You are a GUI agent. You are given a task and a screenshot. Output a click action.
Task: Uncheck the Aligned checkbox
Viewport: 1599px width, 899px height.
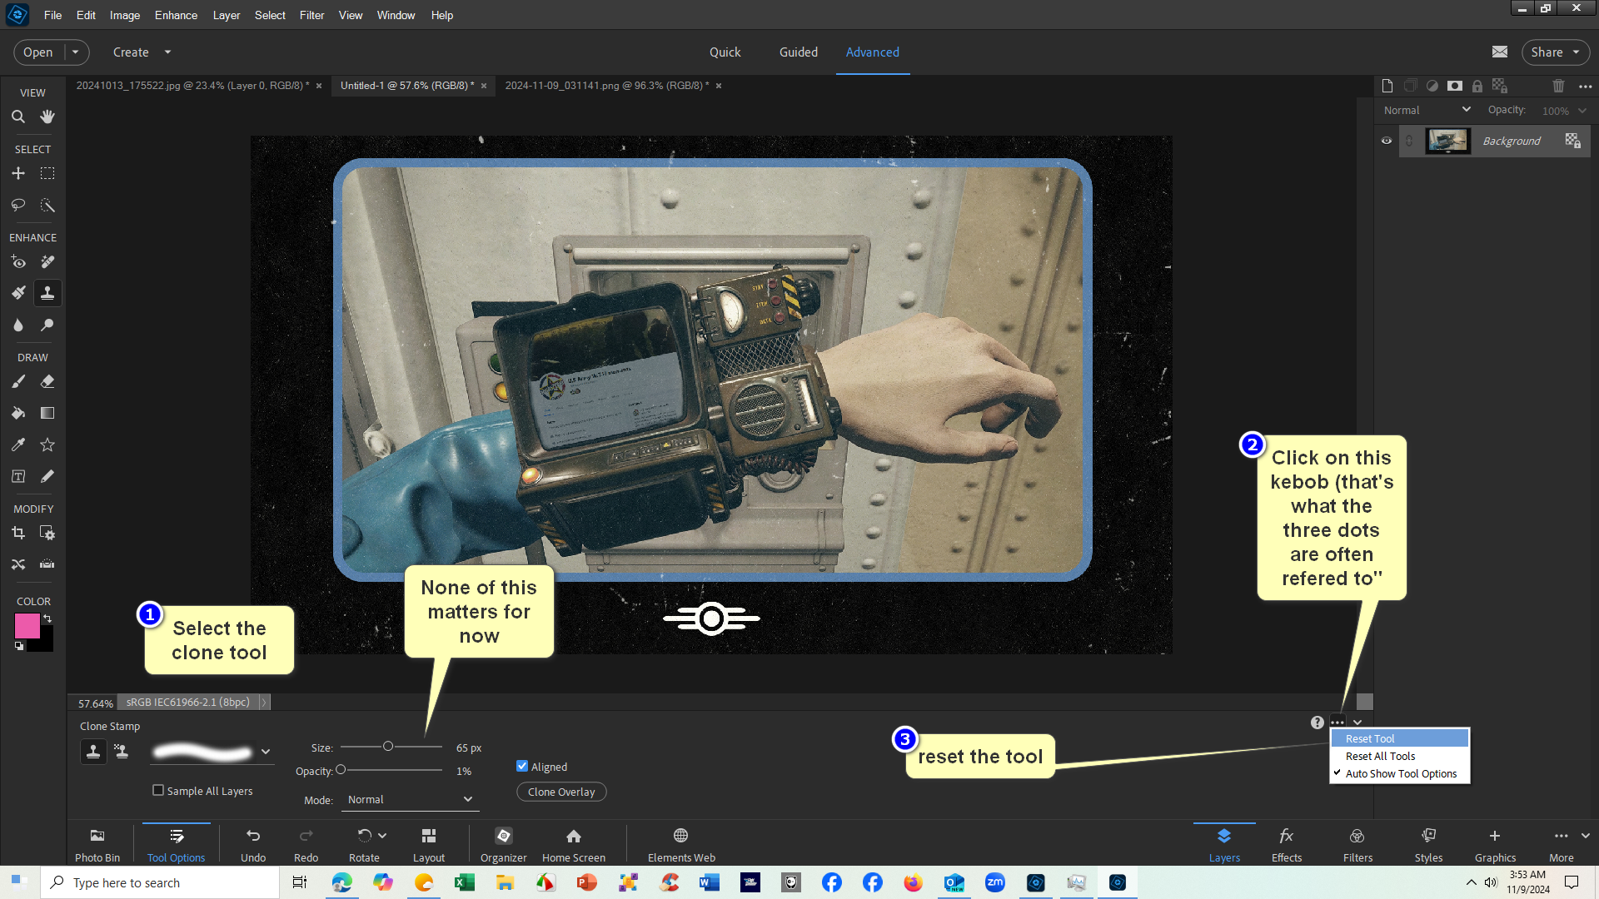pos(522,767)
